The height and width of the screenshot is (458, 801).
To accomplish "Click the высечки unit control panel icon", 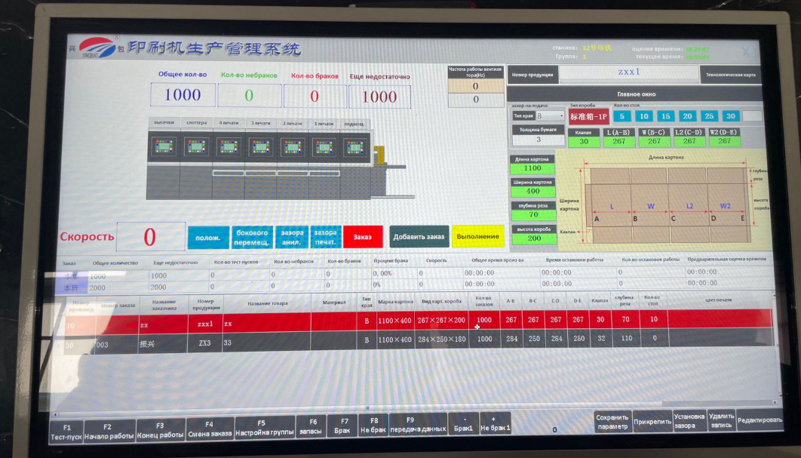I will (164, 146).
